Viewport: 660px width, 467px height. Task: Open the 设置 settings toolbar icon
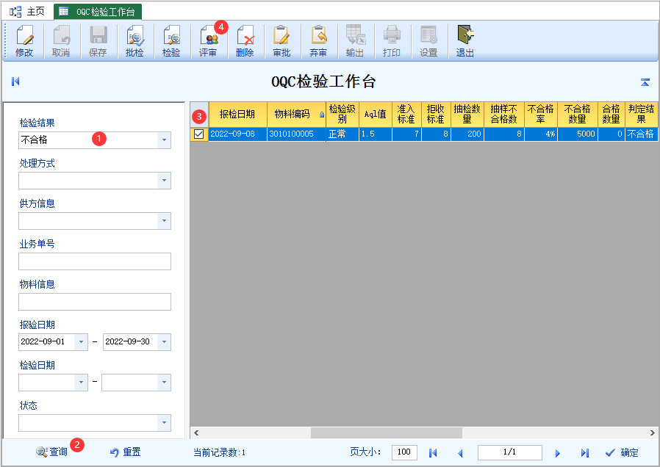pos(428,41)
